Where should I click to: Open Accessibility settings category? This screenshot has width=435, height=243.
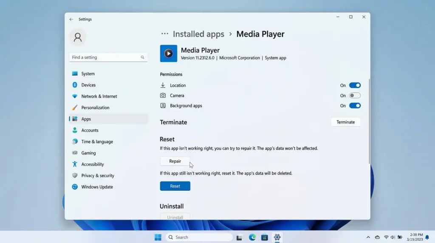[108, 164]
